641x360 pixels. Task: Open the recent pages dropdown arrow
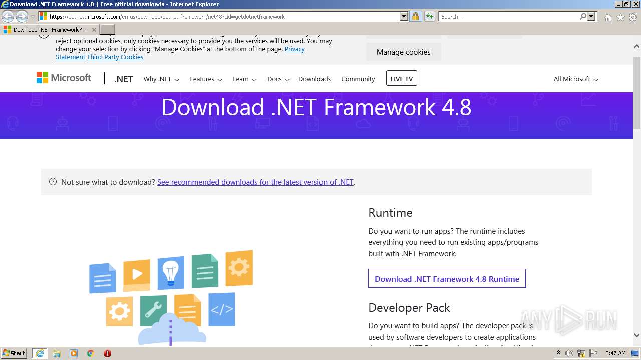(33, 17)
